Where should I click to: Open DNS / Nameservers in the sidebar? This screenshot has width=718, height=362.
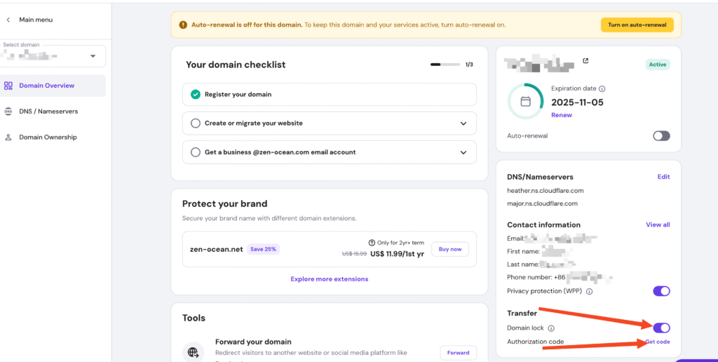point(48,112)
